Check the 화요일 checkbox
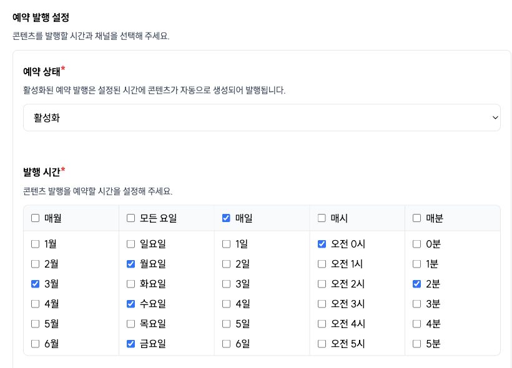Viewport: 512px width, 368px height. pyautogui.click(x=130, y=284)
